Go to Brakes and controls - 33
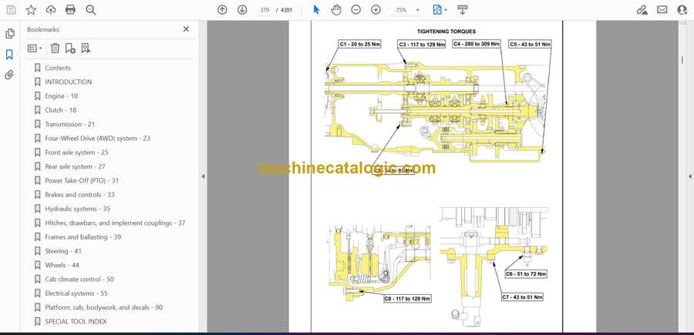 pos(79,195)
